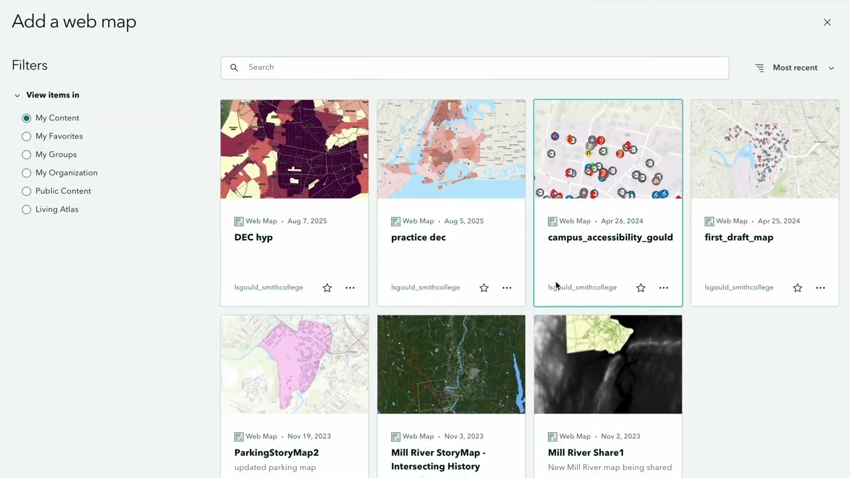Click into the Search field
The width and height of the screenshot is (850, 478).
pos(474,67)
